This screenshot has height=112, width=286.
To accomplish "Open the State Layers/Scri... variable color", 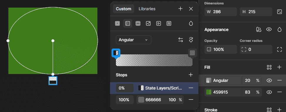I will click(x=160, y=88).
